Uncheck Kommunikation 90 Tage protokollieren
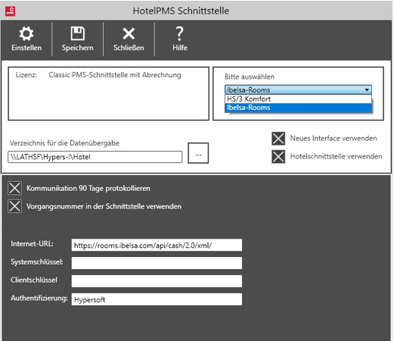Viewport: 394px width, 341px height. 14,188
